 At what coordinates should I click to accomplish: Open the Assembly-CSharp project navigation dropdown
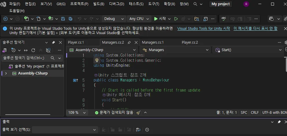click(103, 50)
